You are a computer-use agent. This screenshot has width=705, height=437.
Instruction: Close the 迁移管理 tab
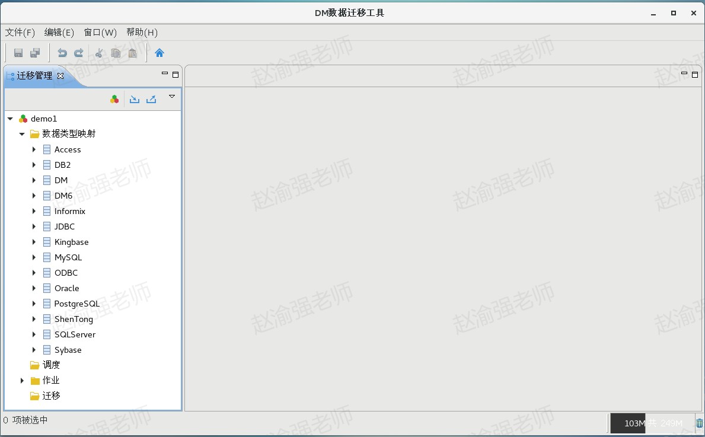(x=60, y=76)
